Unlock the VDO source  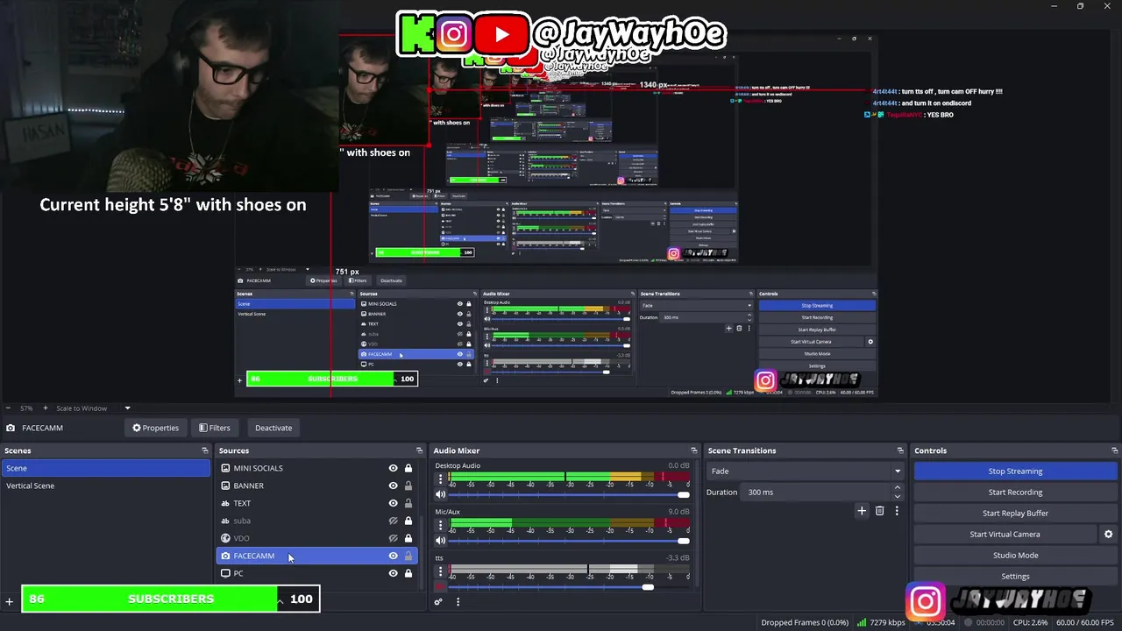(x=408, y=538)
